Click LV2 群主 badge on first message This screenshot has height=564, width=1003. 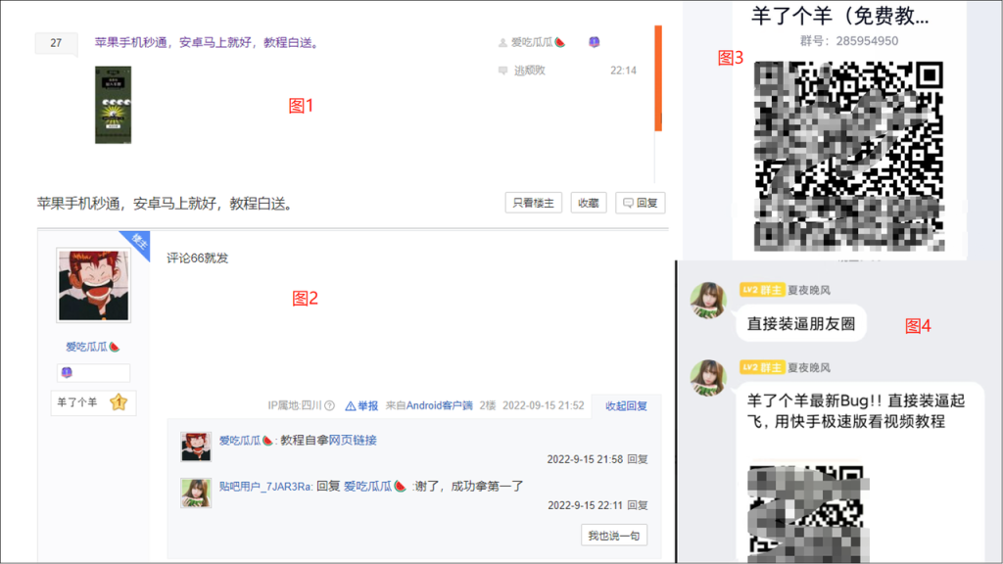coord(761,290)
